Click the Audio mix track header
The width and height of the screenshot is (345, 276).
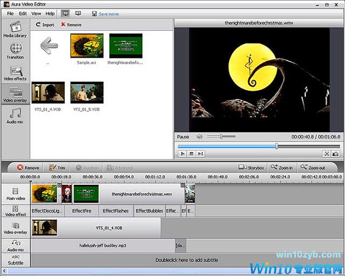(16, 246)
